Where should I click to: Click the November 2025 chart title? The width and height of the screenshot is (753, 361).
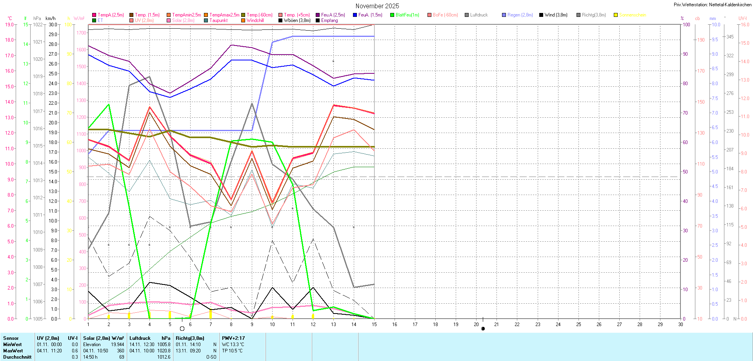(377, 6)
